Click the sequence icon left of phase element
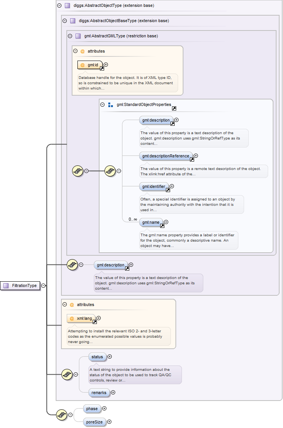The height and width of the screenshot is (428, 283). click(61, 415)
